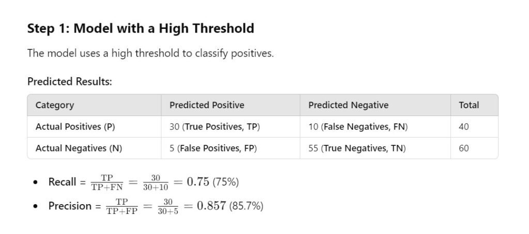The height and width of the screenshot is (234, 529).
Task: Click the "30 (True Positives, TP)" cell
Action: 214,127
